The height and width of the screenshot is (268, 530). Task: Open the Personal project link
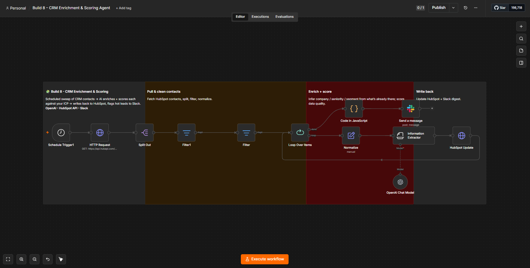tap(16, 8)
